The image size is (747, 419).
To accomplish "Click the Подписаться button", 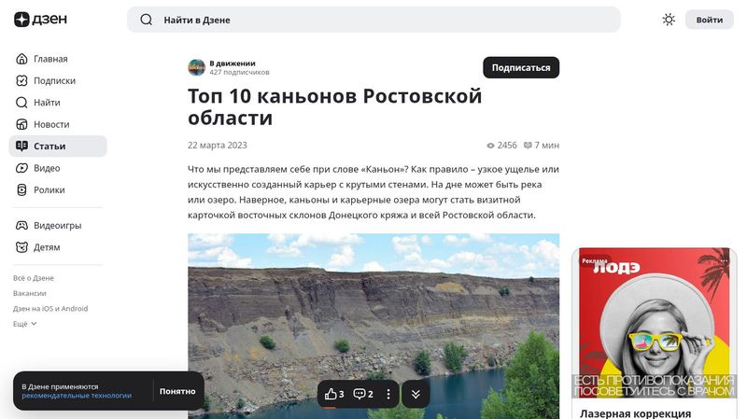I will tap(521, 67).
